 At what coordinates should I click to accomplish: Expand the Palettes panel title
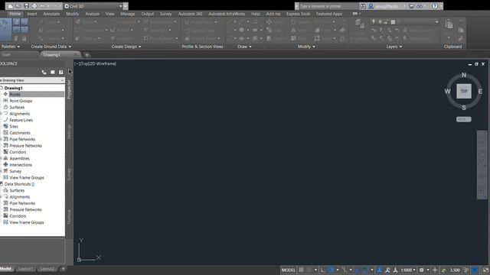[10, 47]
